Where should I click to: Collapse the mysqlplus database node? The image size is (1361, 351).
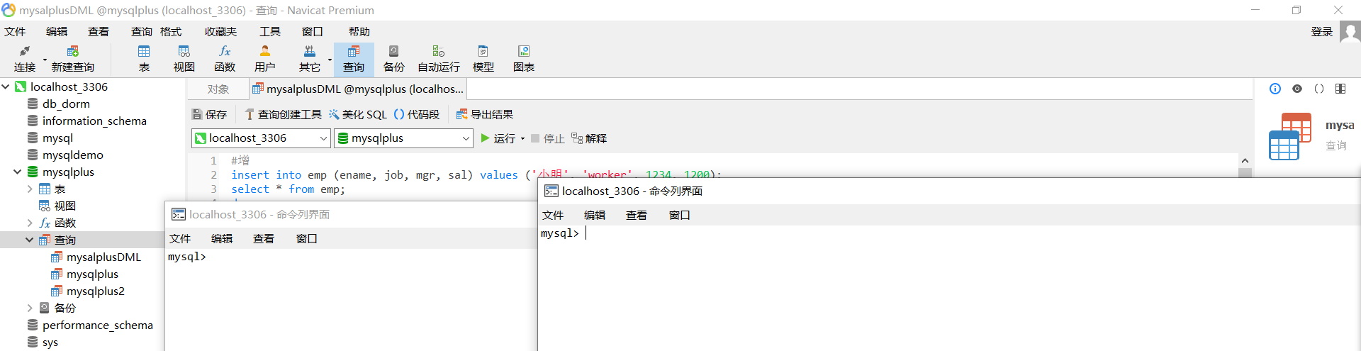[18, 172]
